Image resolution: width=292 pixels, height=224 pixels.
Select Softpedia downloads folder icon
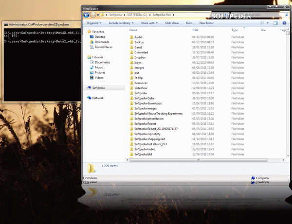pos(131,103)
